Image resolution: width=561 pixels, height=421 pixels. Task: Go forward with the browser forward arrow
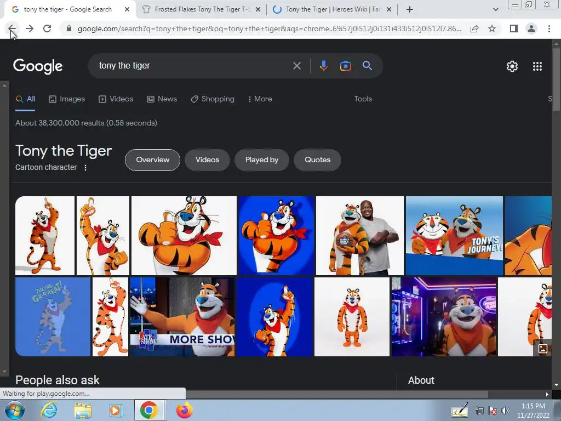(30, 29)
